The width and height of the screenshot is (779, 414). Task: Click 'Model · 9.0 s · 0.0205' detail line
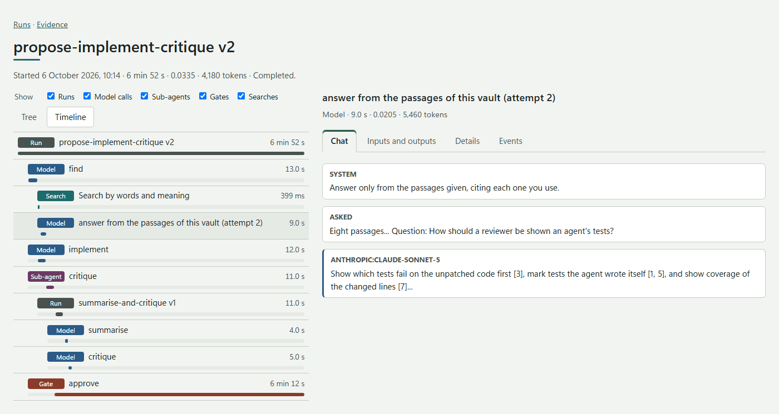385,114
